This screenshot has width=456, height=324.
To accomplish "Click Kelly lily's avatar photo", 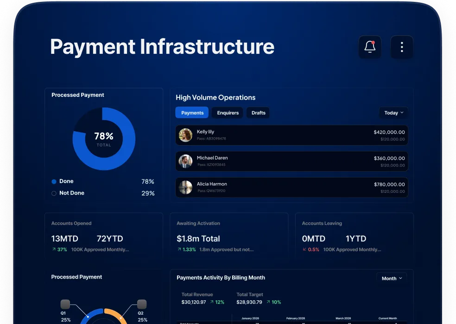I will pyautogui.click(x=185, y=135).
